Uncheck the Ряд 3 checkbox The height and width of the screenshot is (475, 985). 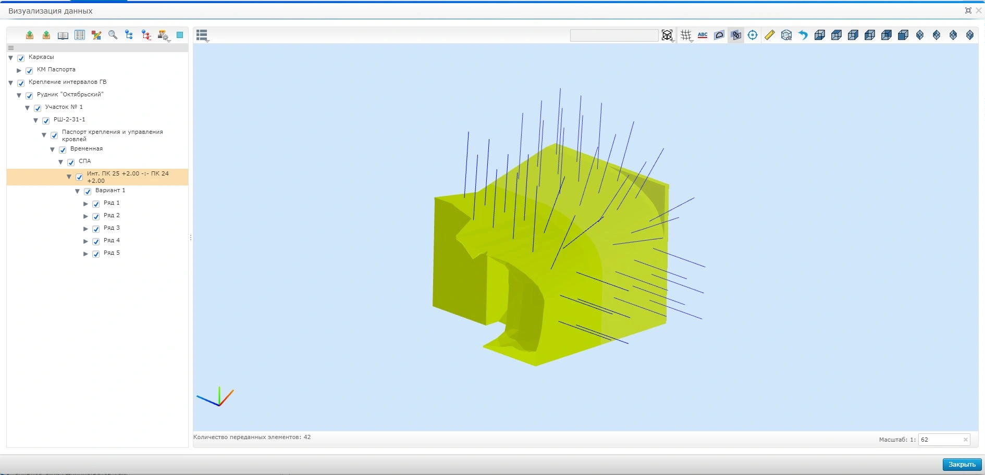click(96, 229)
